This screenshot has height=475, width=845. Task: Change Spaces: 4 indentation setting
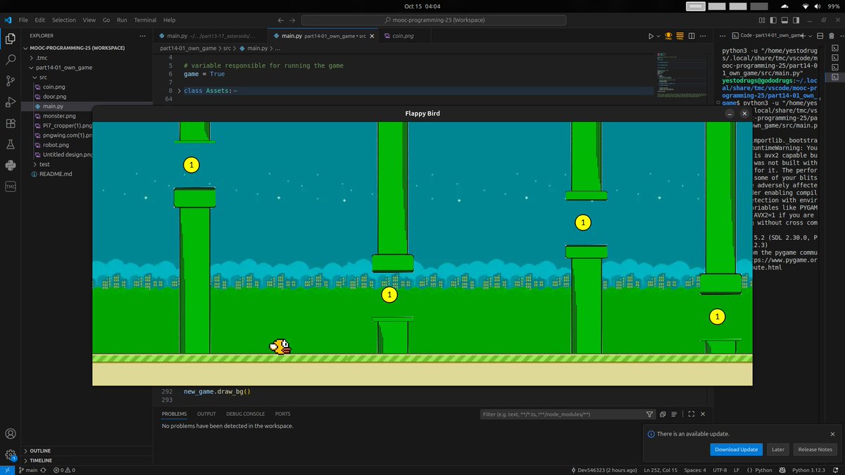point(694,469)
